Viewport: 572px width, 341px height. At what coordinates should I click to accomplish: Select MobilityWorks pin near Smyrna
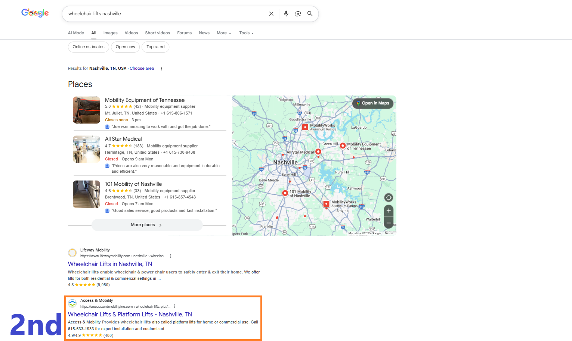pos(326,204)
